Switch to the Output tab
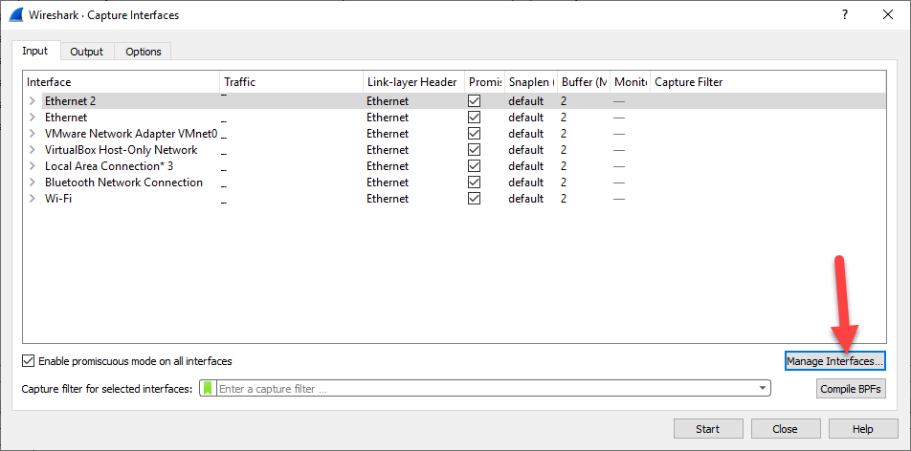Image resolution: width=911 pixels, height=451 pixels. pyautogui.click(x=87, y=52)
